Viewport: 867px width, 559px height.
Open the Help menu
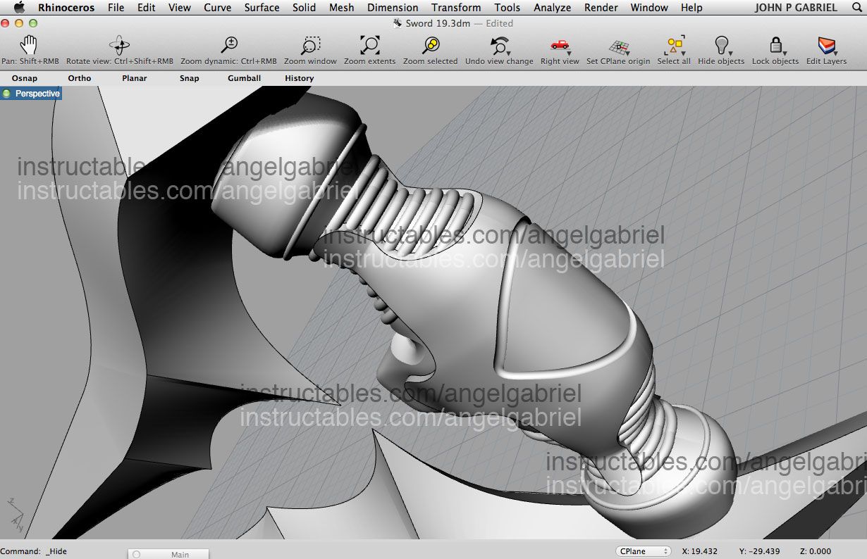(691, 8)
